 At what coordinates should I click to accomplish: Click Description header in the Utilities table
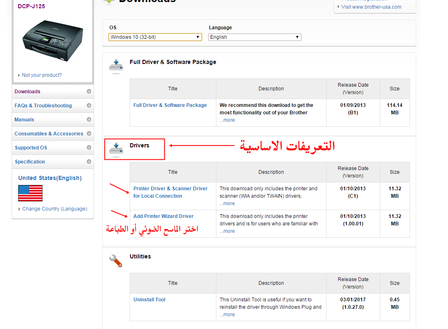(271, 283)
